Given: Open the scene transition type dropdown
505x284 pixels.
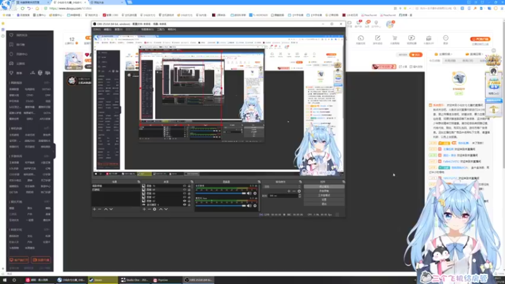Looking at the screenshot, I should tap(282, 186).
